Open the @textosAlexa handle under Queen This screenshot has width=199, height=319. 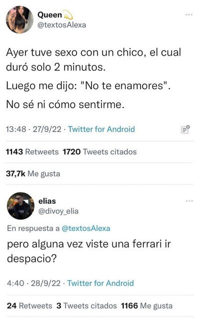(x=62, y=25)
